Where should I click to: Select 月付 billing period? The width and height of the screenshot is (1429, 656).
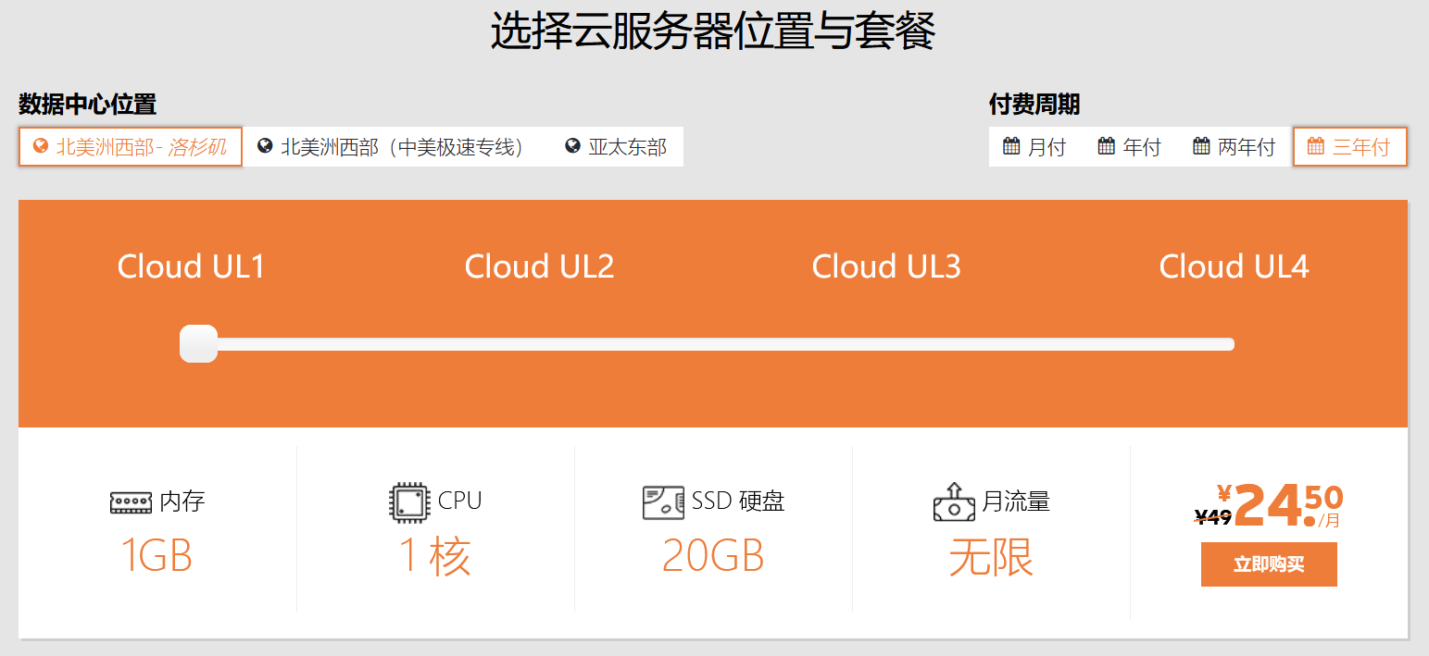pos(1034,146)
